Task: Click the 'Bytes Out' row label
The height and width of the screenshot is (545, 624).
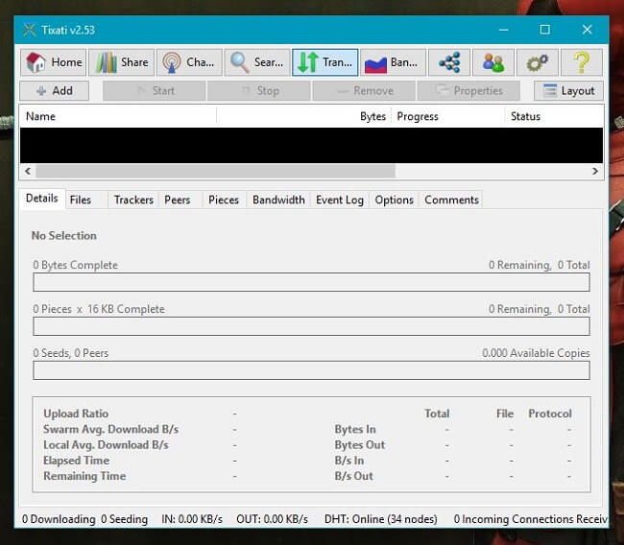Action: (x=360, y=445)
